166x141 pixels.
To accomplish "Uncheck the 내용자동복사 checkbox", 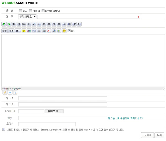I will coord(4,129).
